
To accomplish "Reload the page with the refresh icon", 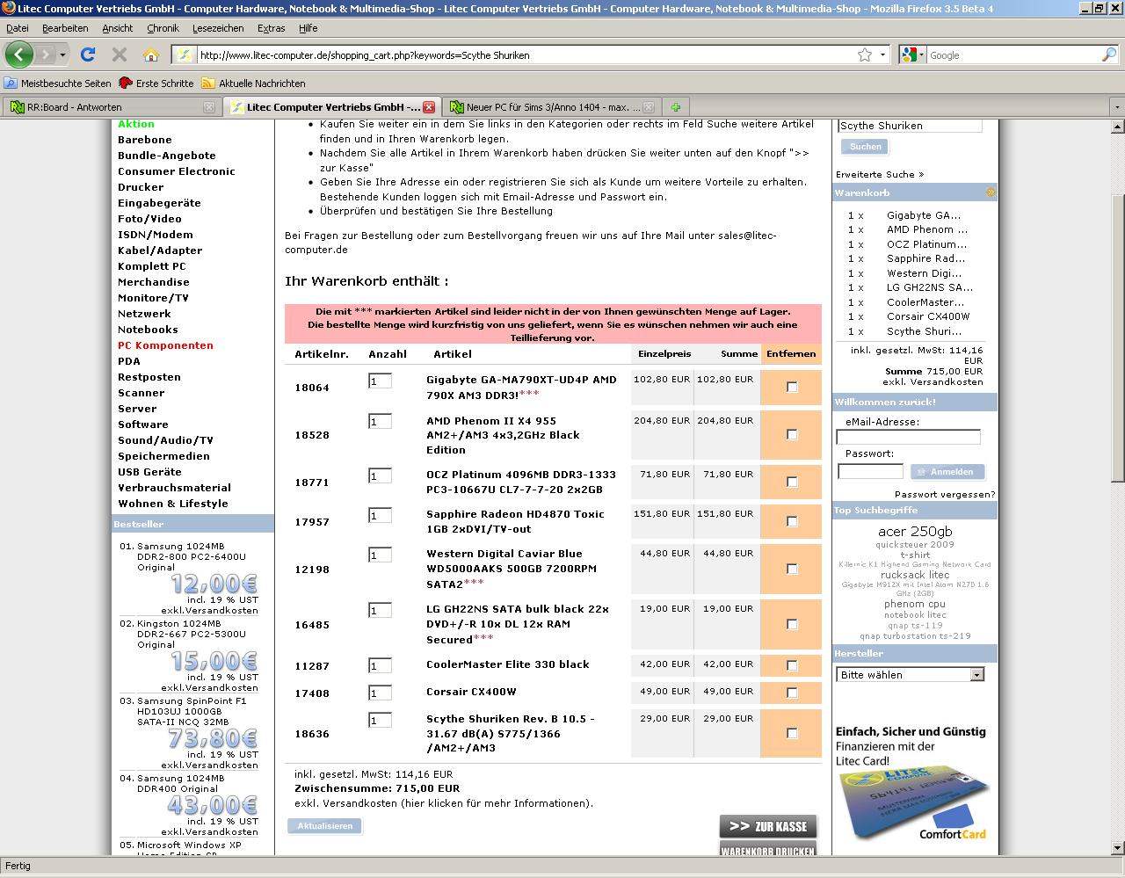I will pyautogui.click(x=88, y=54).
